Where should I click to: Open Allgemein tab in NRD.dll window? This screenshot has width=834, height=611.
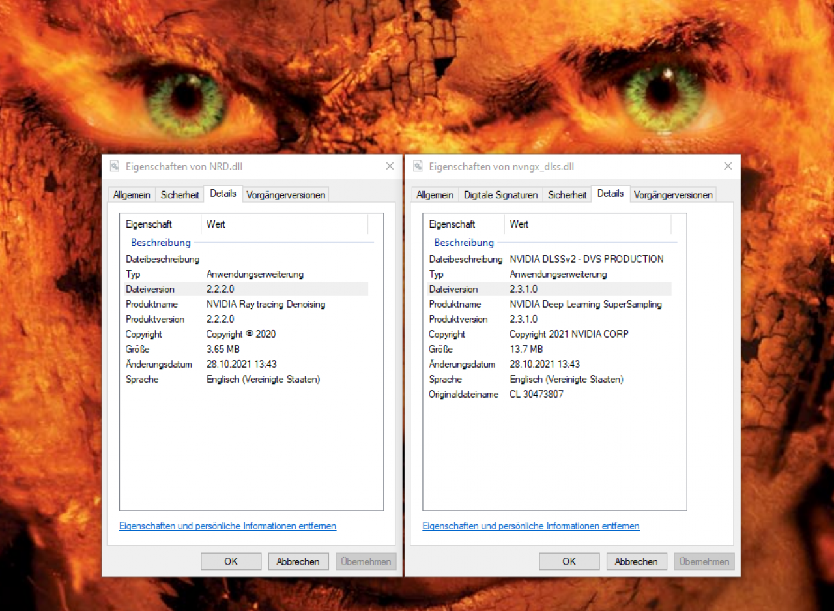132,195
